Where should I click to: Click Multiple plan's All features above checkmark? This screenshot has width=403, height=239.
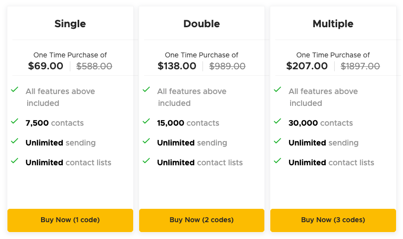(278, 90)
